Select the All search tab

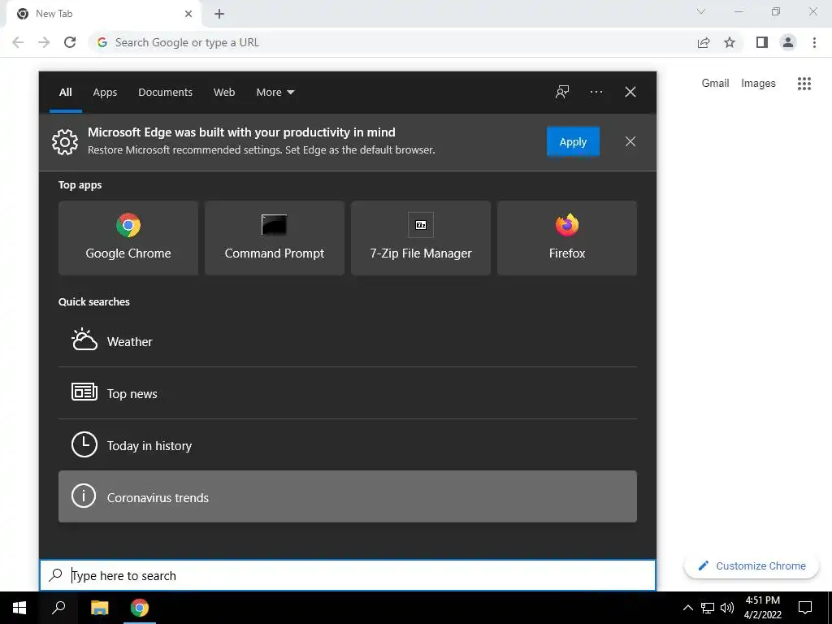tap(65, 93)
